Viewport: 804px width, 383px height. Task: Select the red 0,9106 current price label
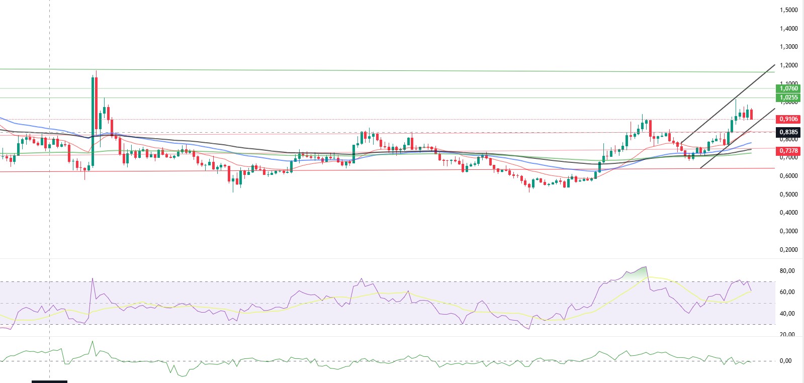coord(788,119)
